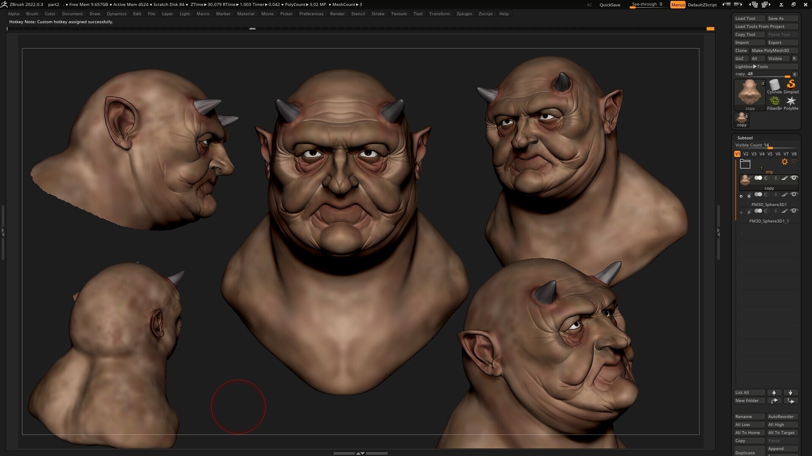The height and width of the screenshot is (456, 812).
Task: Open the Zplugin menu
Action: (x=464, y=14)
